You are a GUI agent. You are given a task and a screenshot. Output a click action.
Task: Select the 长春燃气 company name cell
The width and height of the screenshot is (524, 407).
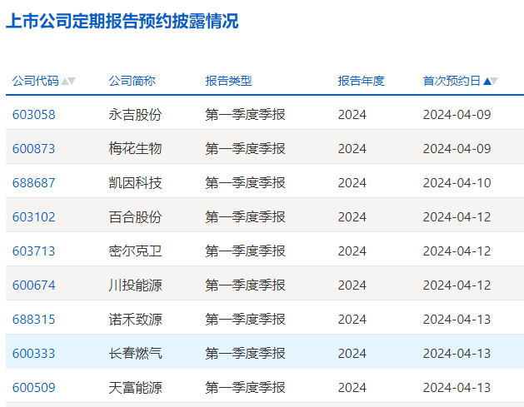(135, 353)
